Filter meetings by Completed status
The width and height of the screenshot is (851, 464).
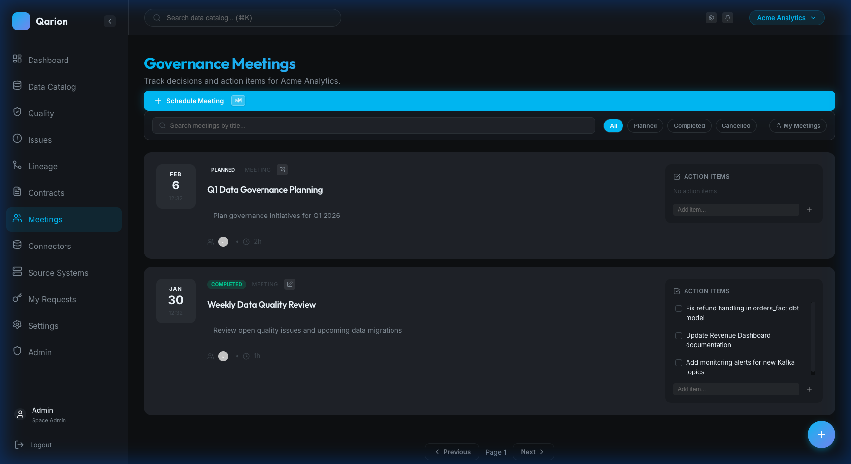click(689, 126)
